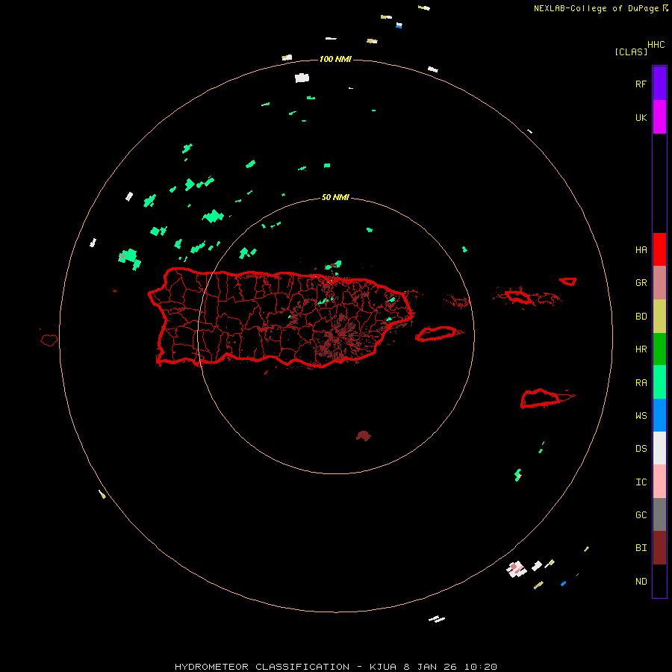This screenshot has width=672, height=672.
Task: Click the BI legend label
Action: pyautogui.click(x=641, y=548)
